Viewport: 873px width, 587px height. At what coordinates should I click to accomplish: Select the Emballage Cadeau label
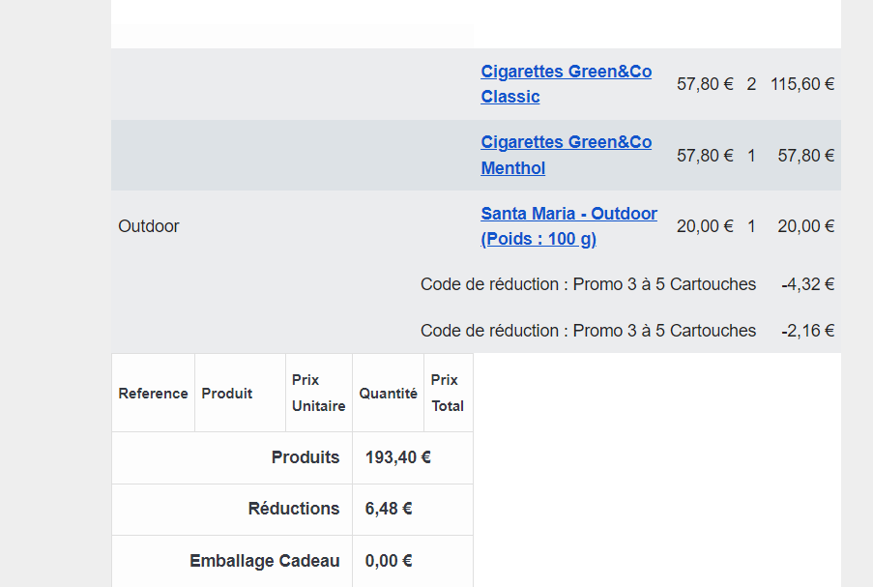coord(265,561)
